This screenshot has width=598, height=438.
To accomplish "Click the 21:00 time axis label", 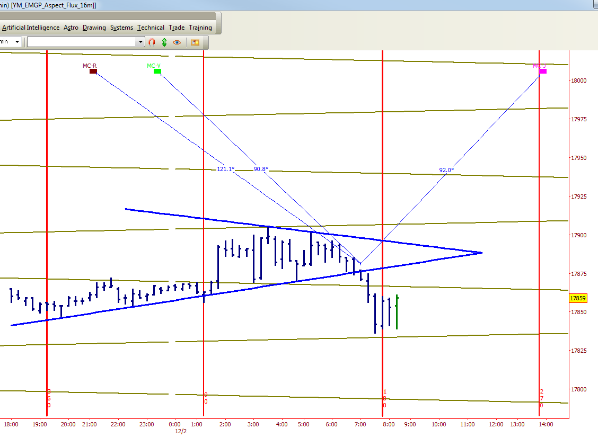I will (90, 424).
